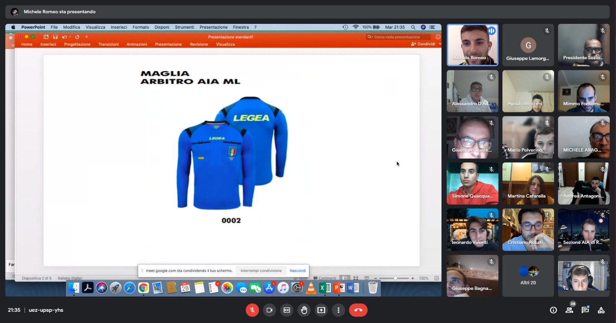Open the in-call chat messages panel
The width and height of the screenshot is (616, 323).
pos(585,310)
